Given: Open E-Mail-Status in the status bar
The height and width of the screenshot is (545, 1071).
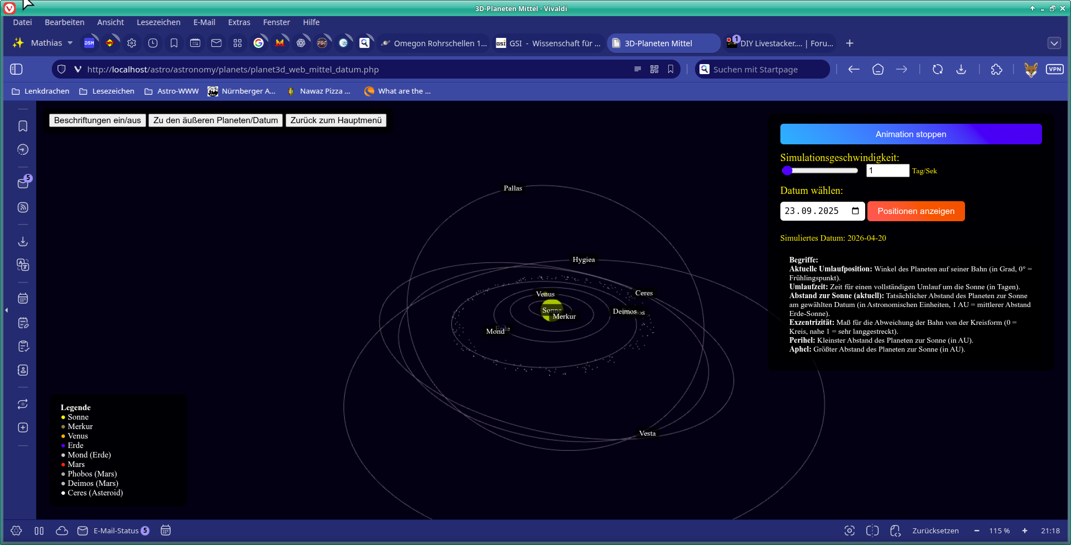Looking at the screenshot, I should click(x=113, y=531).
